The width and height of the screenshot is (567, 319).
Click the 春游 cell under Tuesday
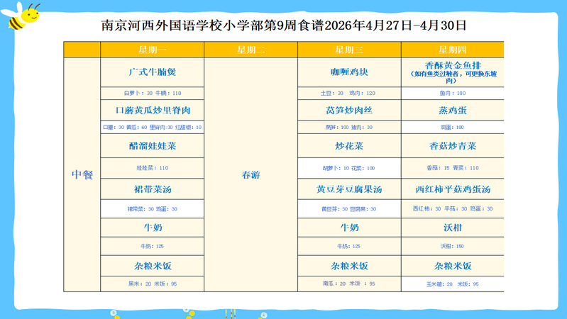(251, 174)
